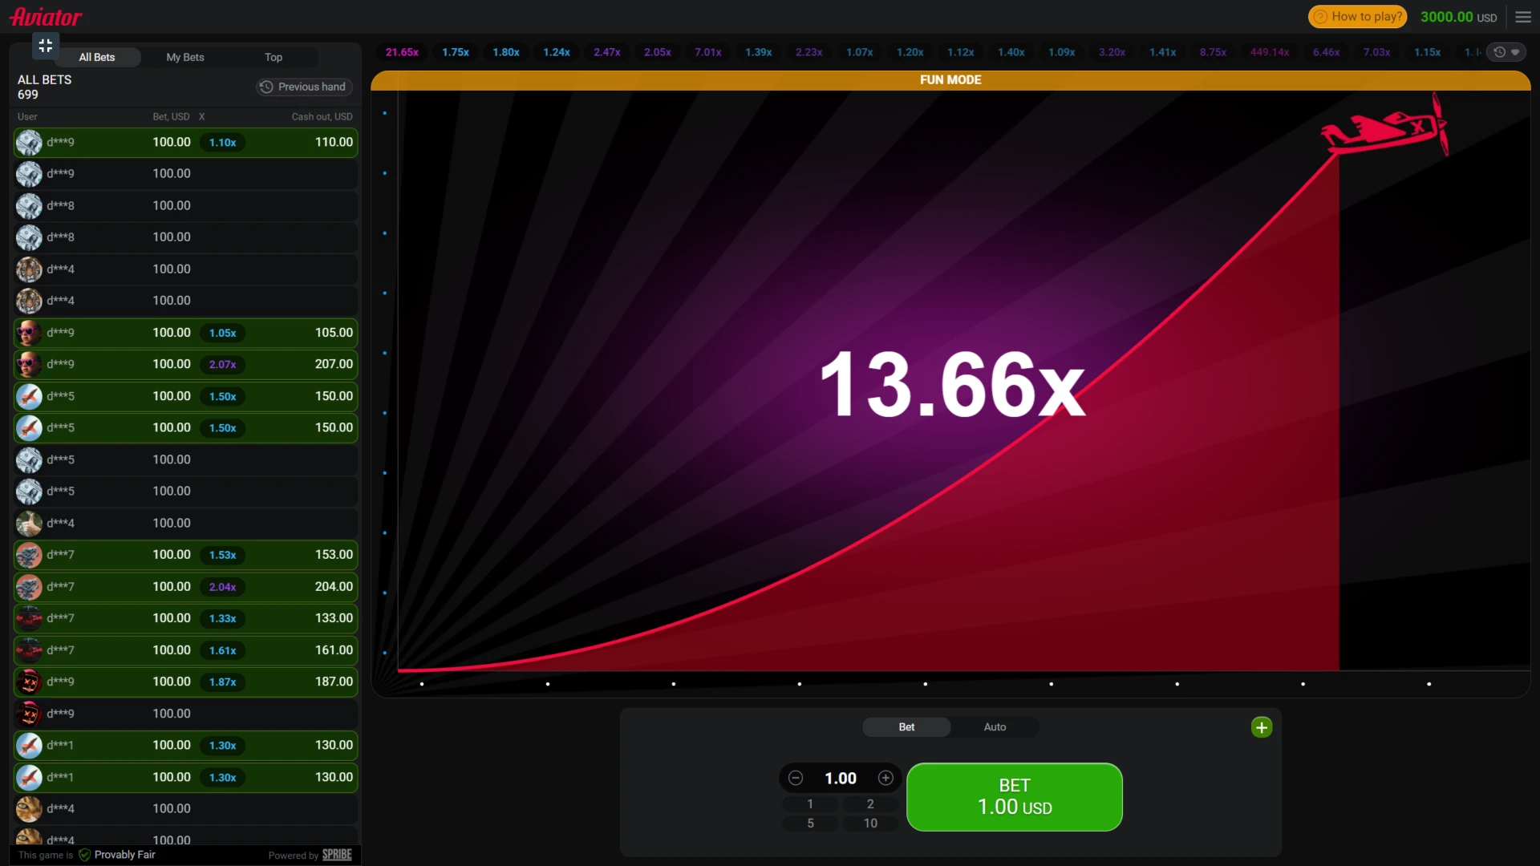
Task: Click the Previous hand button
Action: point(304,87)
